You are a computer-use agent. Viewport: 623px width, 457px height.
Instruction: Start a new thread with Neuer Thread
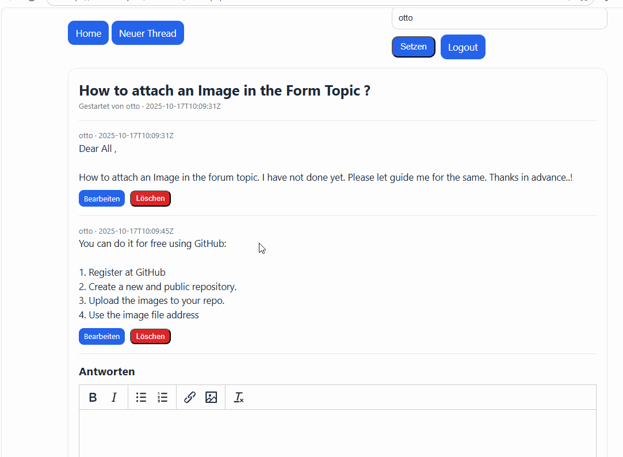coord(148,33)
